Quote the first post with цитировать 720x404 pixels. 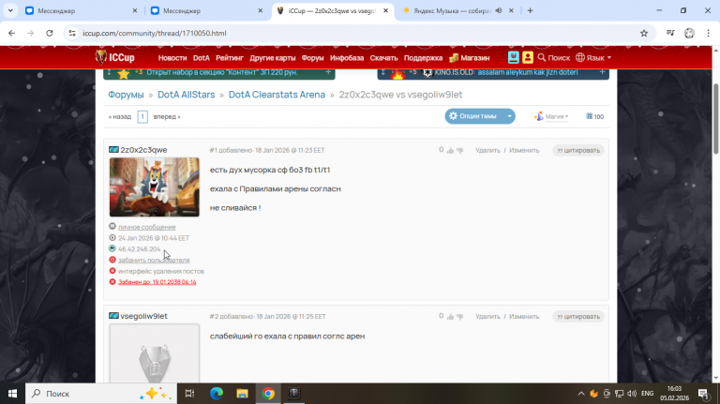click(x=578, y=150)
